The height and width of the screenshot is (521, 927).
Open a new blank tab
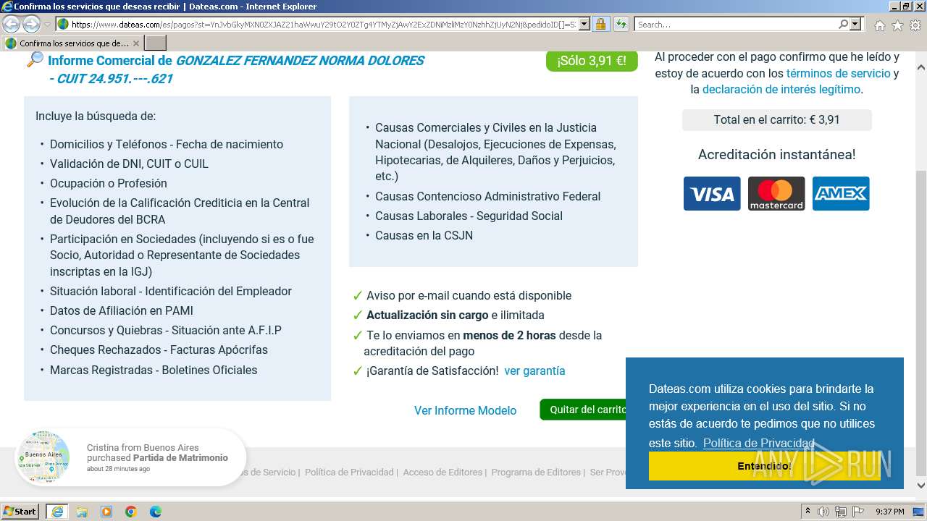click(x=156, y=43)
